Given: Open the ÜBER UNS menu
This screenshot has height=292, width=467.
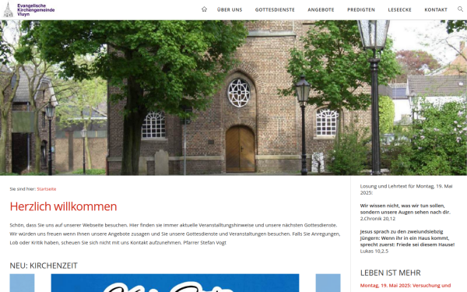Looking at the screenshot, I should [x=230, y=10].
